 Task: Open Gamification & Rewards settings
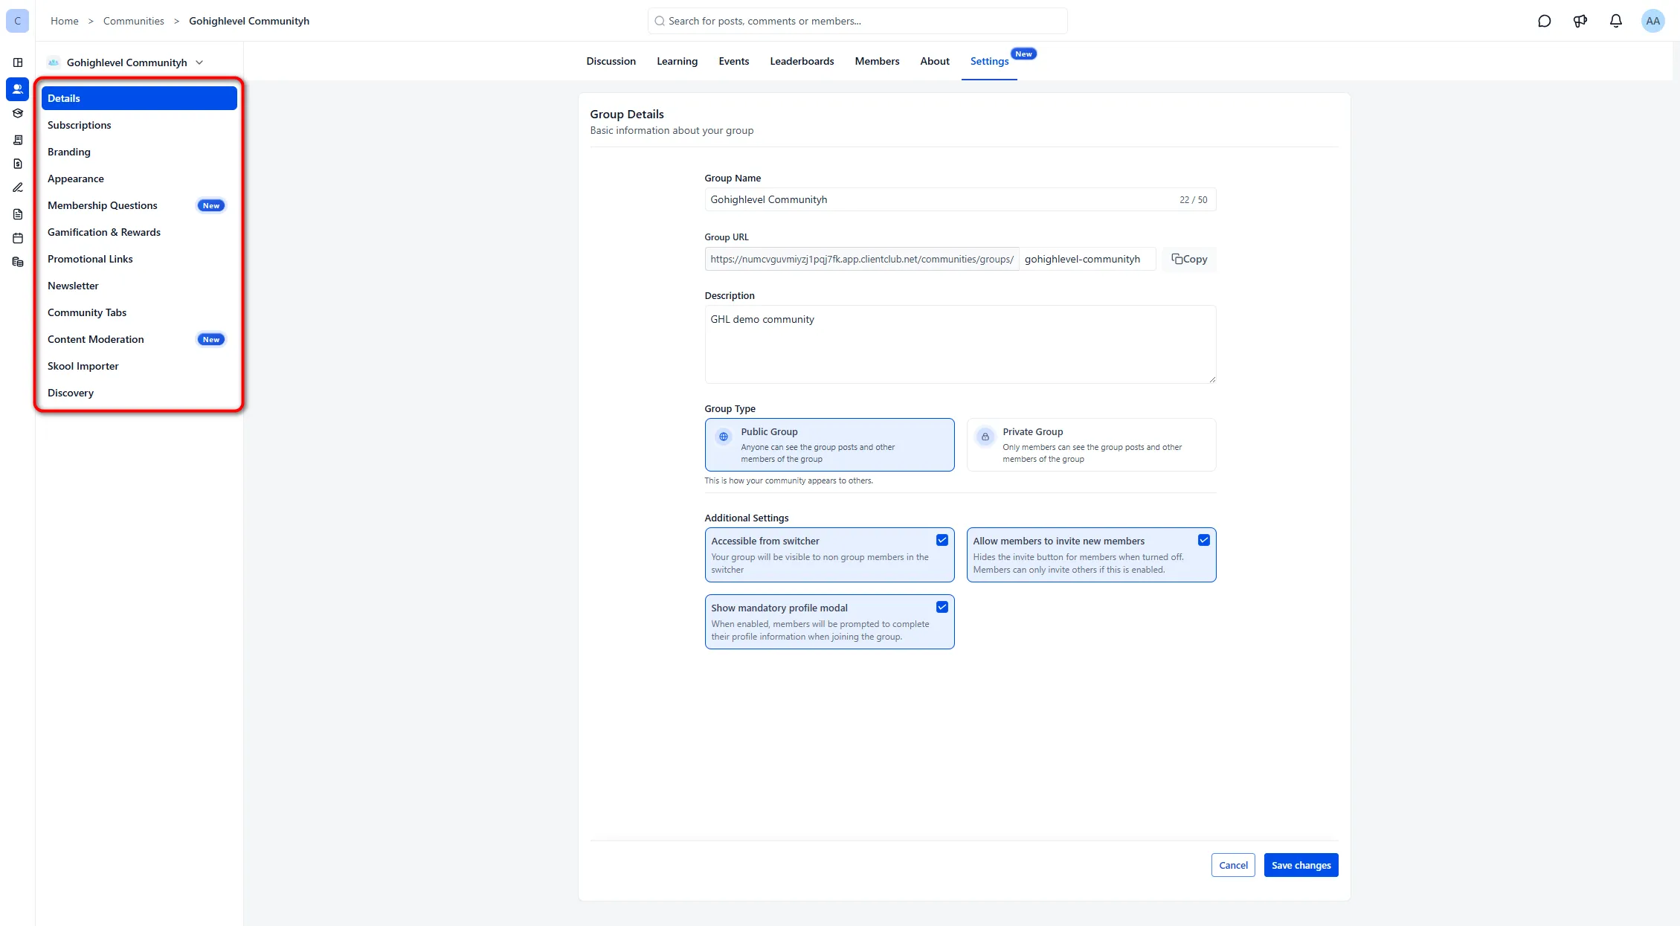point(139,232)
